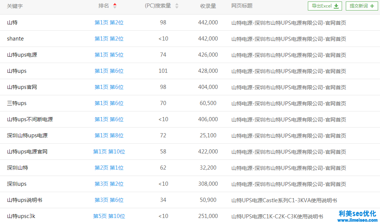Screen dimensions: 380x224
Task: Select keyword cell 山特upsc3k
Action: [21, 216]
